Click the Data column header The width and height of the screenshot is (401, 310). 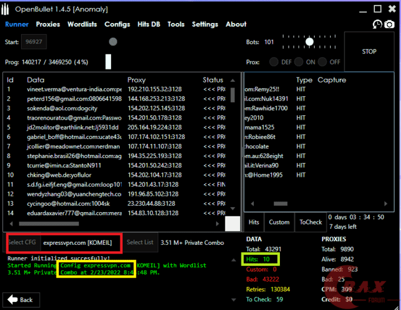(x=35, y=80)
